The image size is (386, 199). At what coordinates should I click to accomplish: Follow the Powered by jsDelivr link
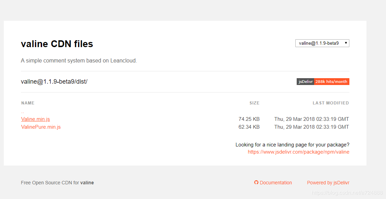(328, 183)
